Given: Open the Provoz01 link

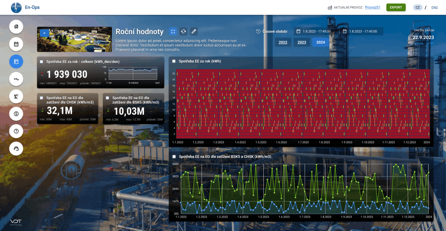Looking at the screenshot, I should click(373, 7).
